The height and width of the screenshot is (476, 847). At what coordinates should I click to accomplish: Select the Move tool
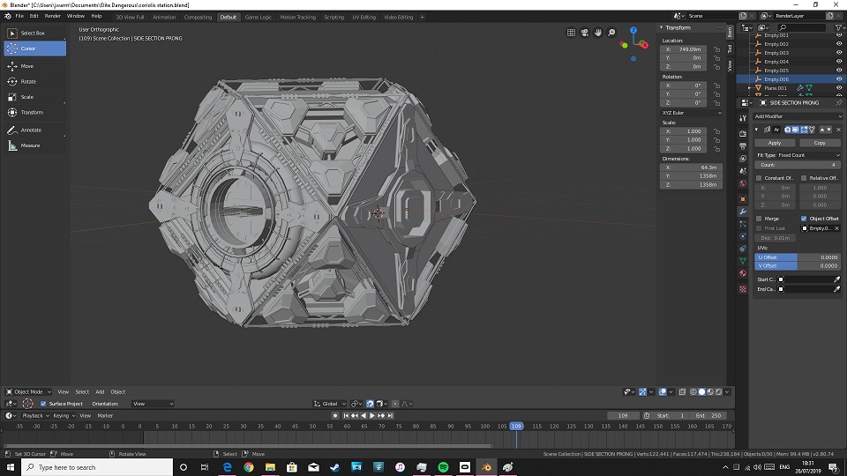click(34, 66)
